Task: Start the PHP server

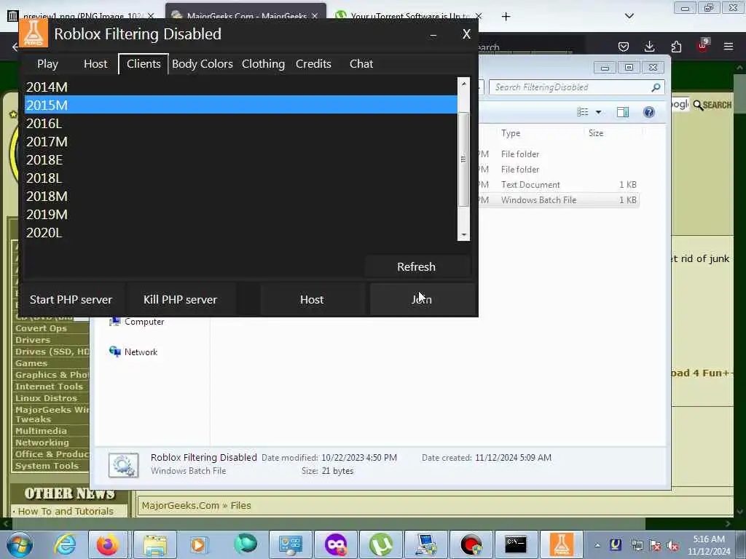Action: coord(71,299)
